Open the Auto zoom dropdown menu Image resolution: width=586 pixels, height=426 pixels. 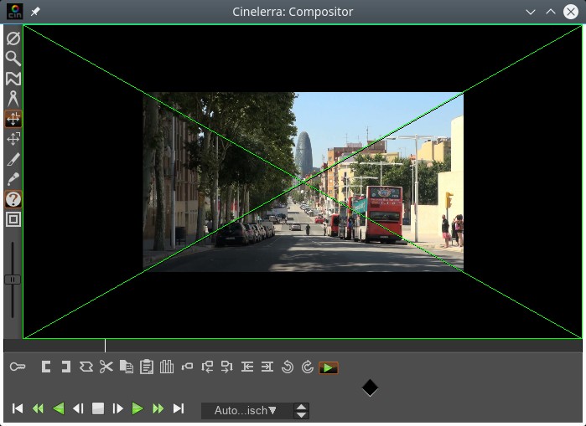tap(246, 410)
